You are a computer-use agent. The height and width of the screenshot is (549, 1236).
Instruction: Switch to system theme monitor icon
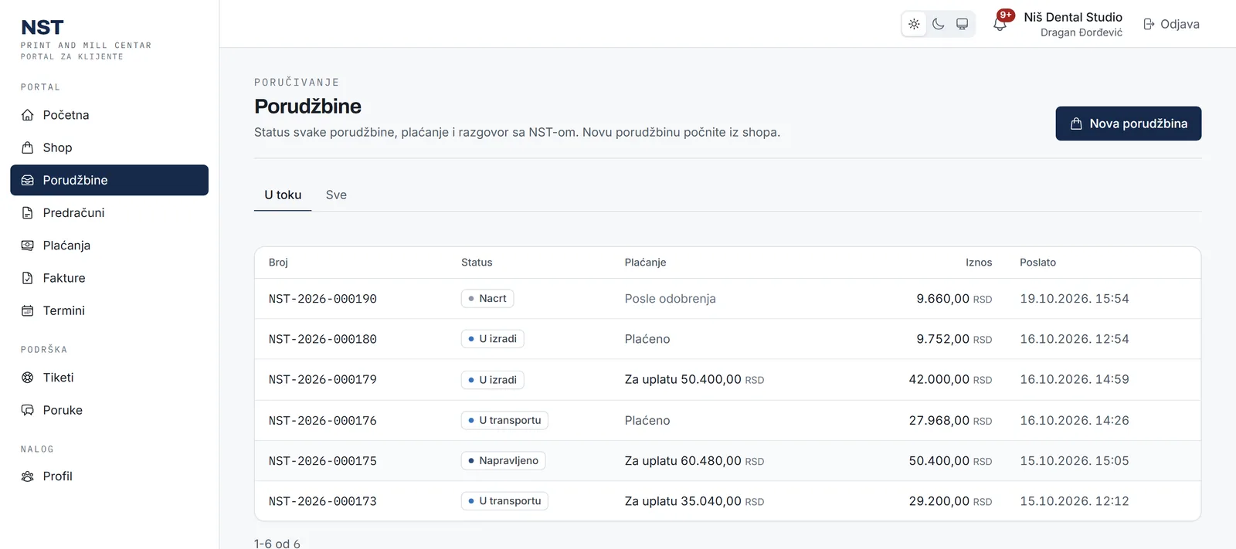963,24
